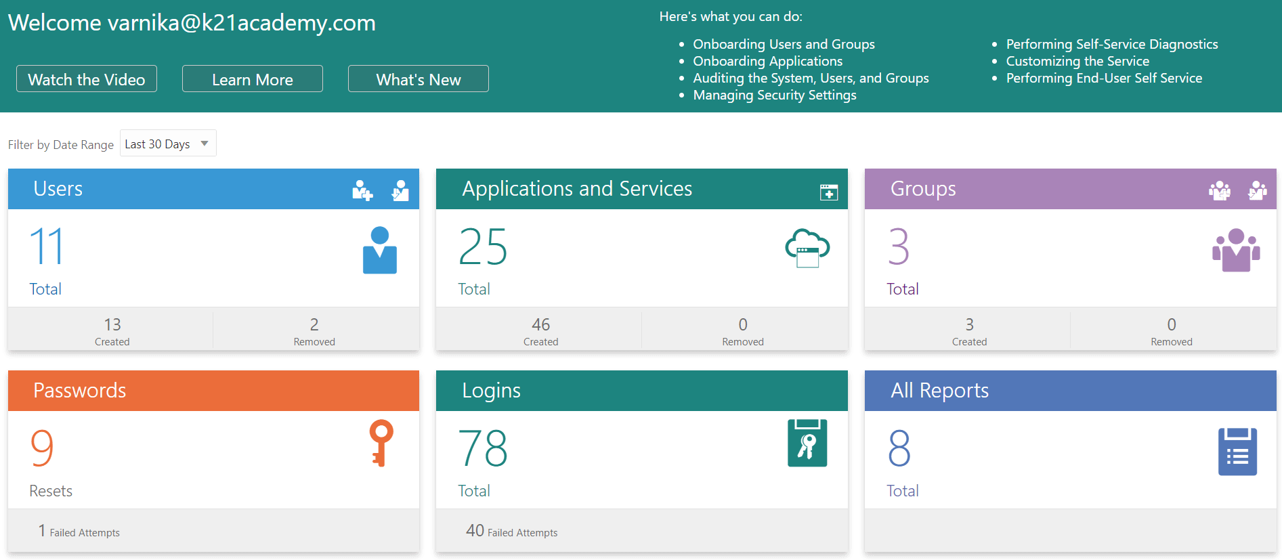
Task: Select the 78 Total logins count
Action: coord(482,449)
